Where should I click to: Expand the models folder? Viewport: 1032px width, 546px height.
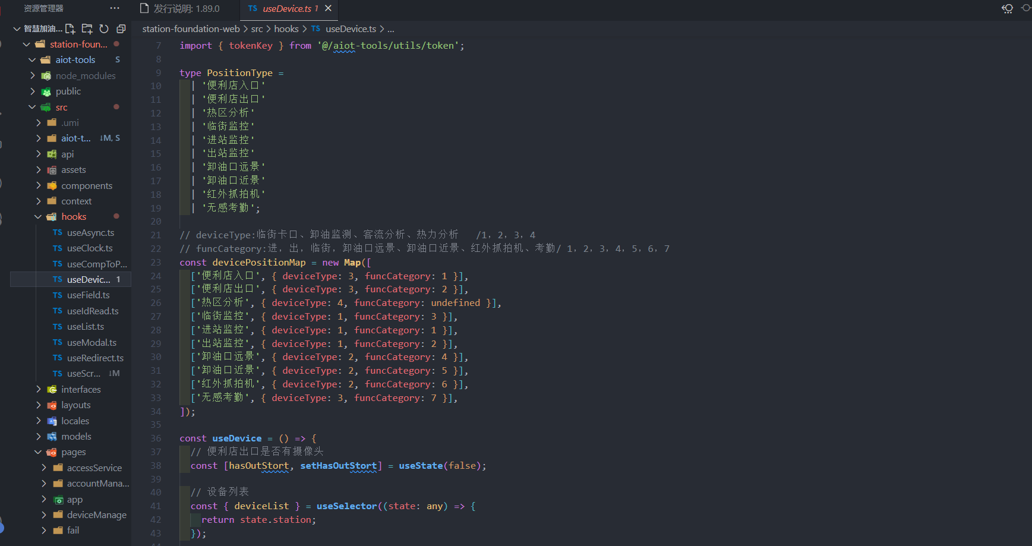click(39, 436)
